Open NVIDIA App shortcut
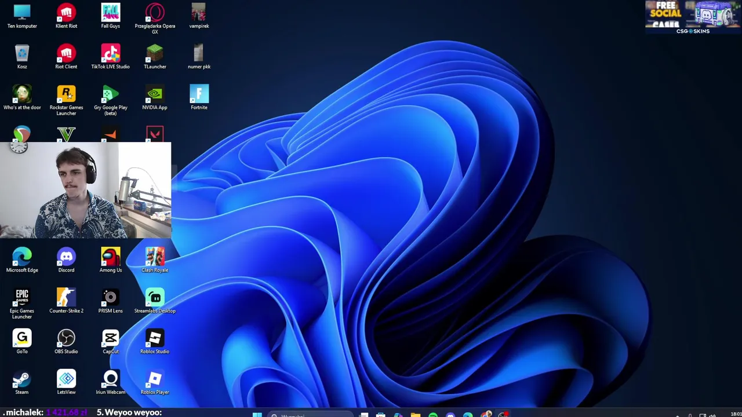This screenshot has width=742, height=417. tap(155, 97)
